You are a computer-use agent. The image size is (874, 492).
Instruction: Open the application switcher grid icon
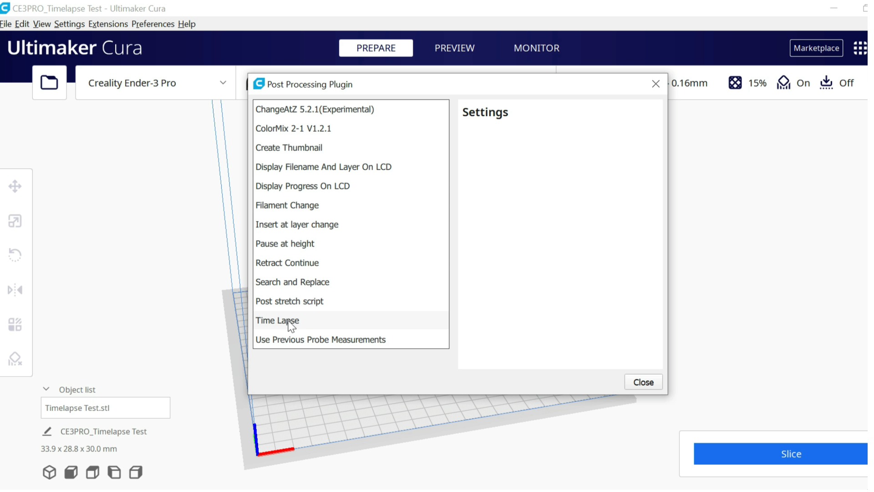[859, 48]
